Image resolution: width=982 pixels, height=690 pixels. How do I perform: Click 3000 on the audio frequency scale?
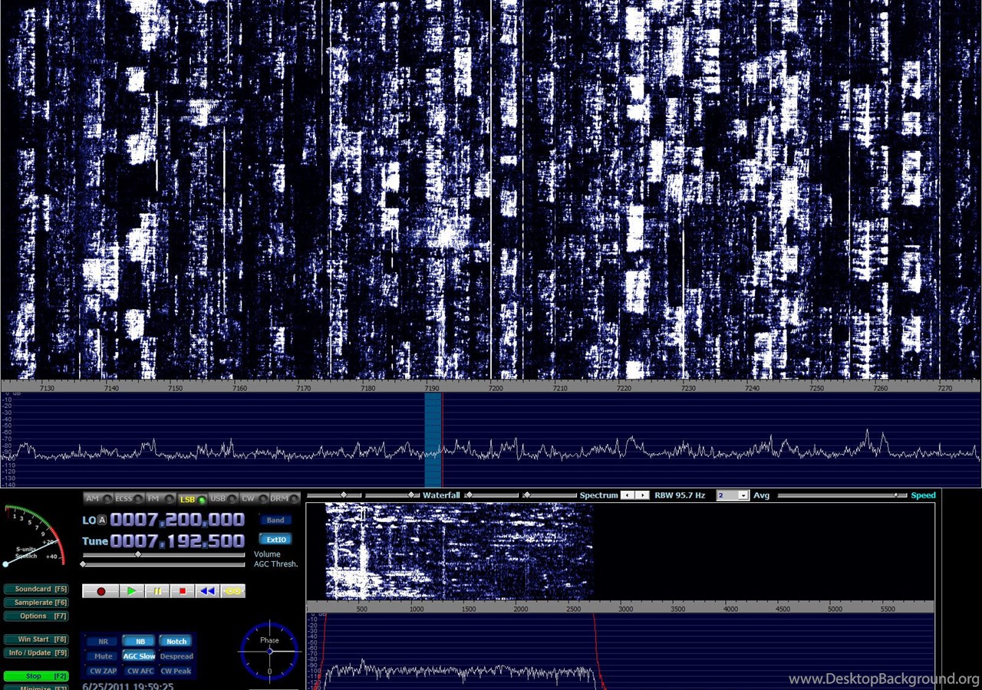coord(625,609)
